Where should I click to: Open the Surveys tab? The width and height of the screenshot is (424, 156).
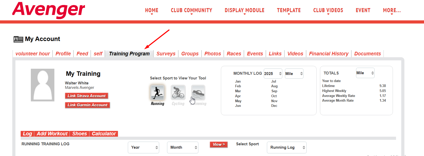166,54
